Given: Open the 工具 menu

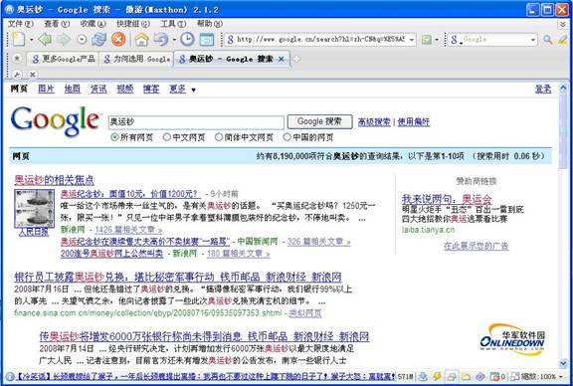Looking at the screenshot, I should (173, 24).
